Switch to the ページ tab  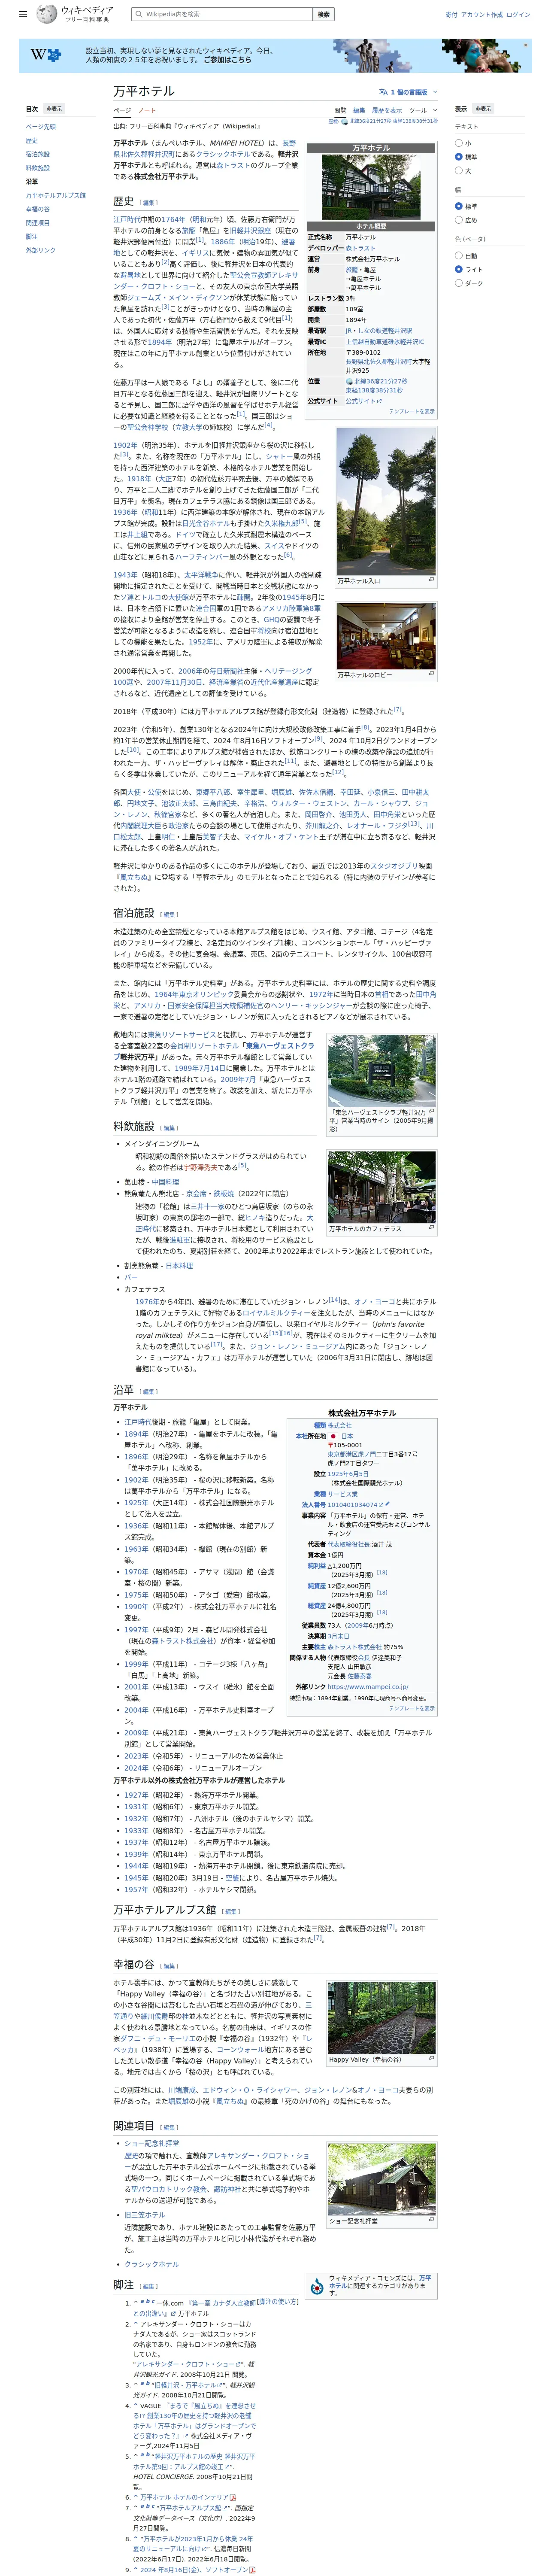pyautogui.click(x=122, y=110)
